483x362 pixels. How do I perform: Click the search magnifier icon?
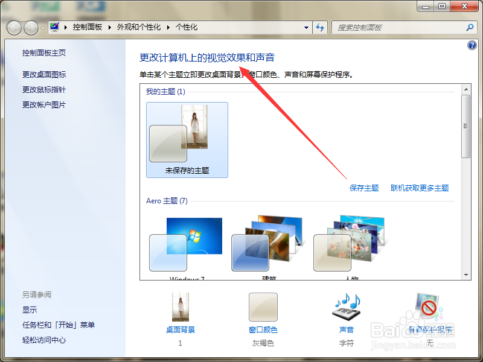(469, 27)
